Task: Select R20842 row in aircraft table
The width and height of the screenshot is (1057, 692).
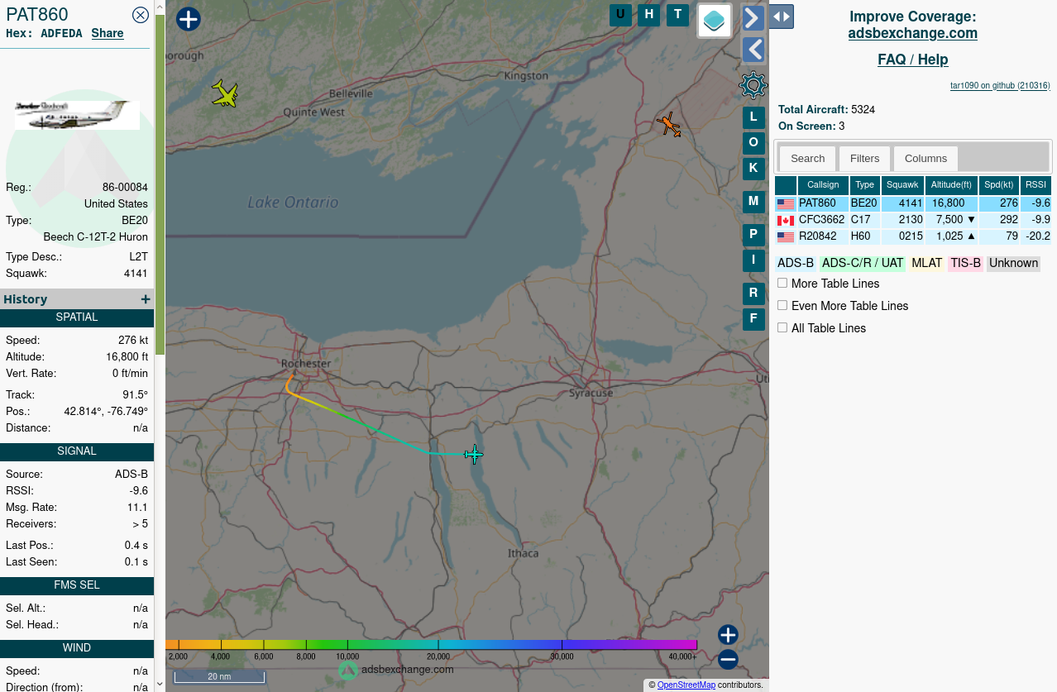Action: [x=913, y=236]
